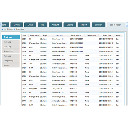The height and width of the screenshot is (128, 128).
Task: Open the Solution tab
Action: pos(99,25)
